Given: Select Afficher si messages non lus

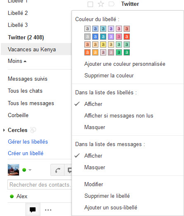Looking at the screenshot, I should tap(119, 115).
